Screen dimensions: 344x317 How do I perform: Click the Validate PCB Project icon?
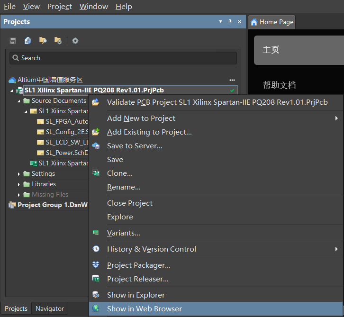pos(96,102)
